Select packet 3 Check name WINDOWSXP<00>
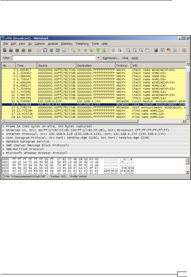191x277 pixels. coord(94,70)
